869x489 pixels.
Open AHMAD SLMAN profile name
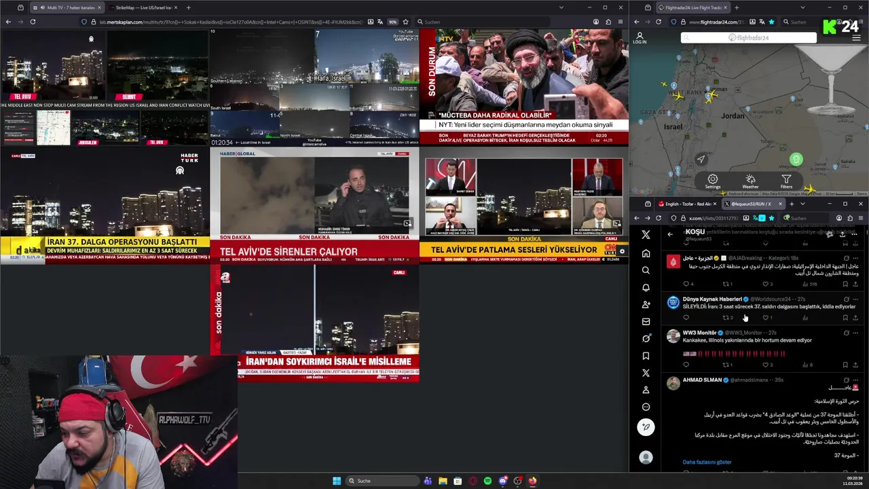click(x=702, y=380)
